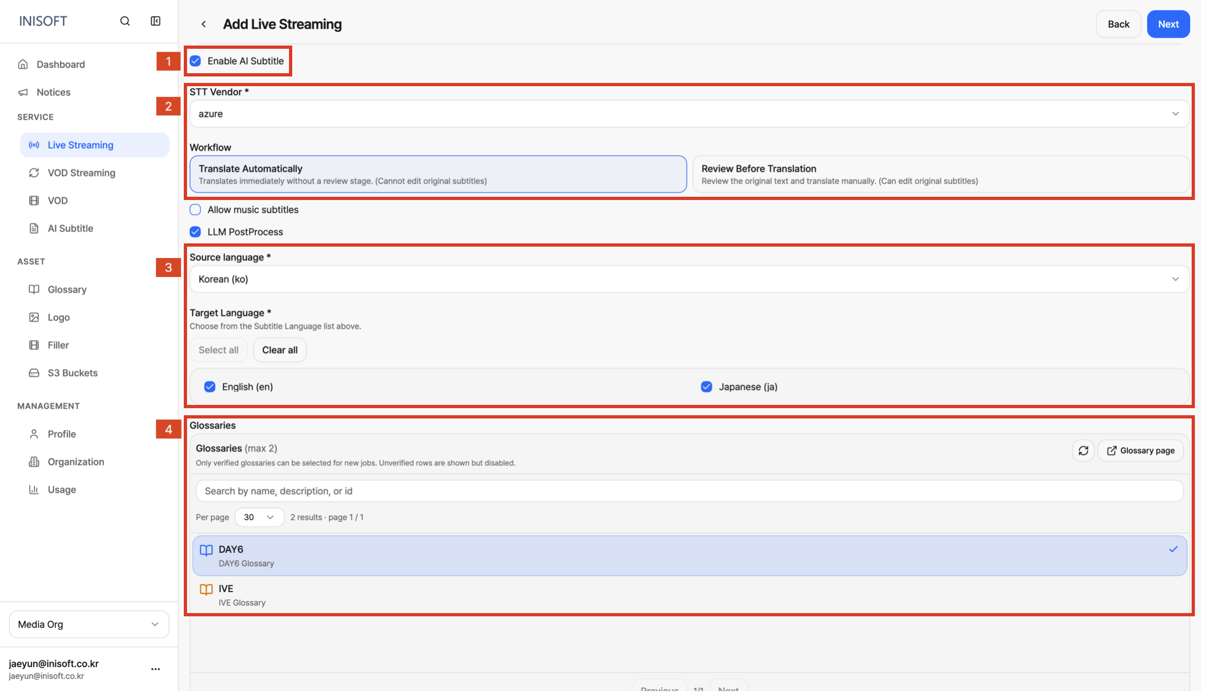1209x696 pixels.
Task: Click the VOD Streaming sync icon
Action: coord(34,174)
